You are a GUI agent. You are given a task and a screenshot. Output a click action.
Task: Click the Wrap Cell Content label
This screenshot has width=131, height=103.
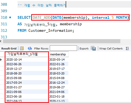pyautogui.click(x=111, y=49)
